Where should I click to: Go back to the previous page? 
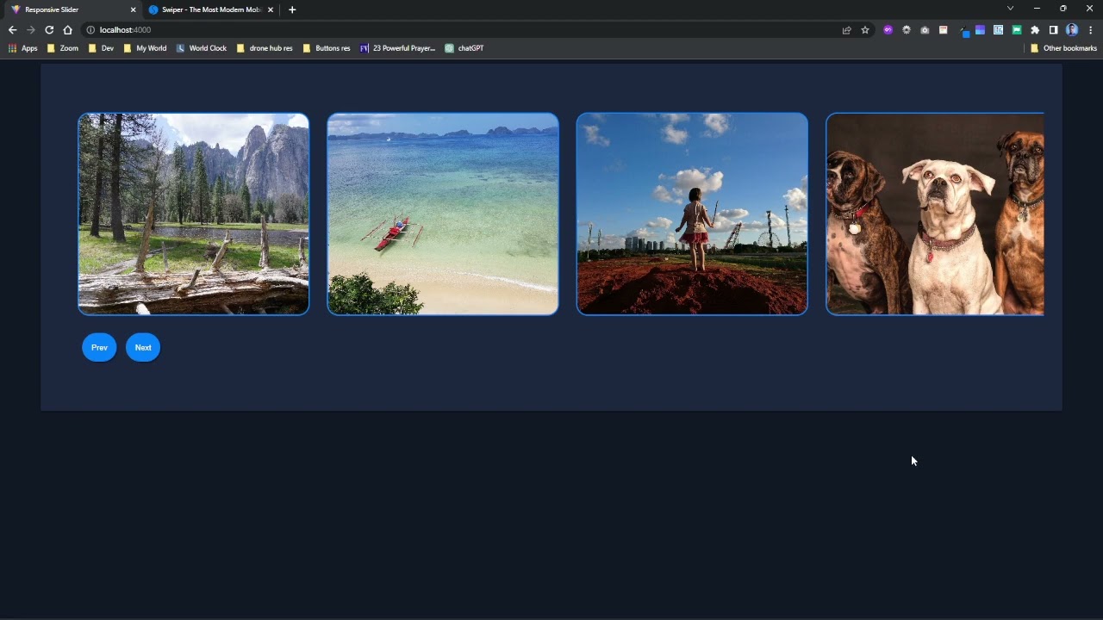pyautogui.click(x=12, y=30)
